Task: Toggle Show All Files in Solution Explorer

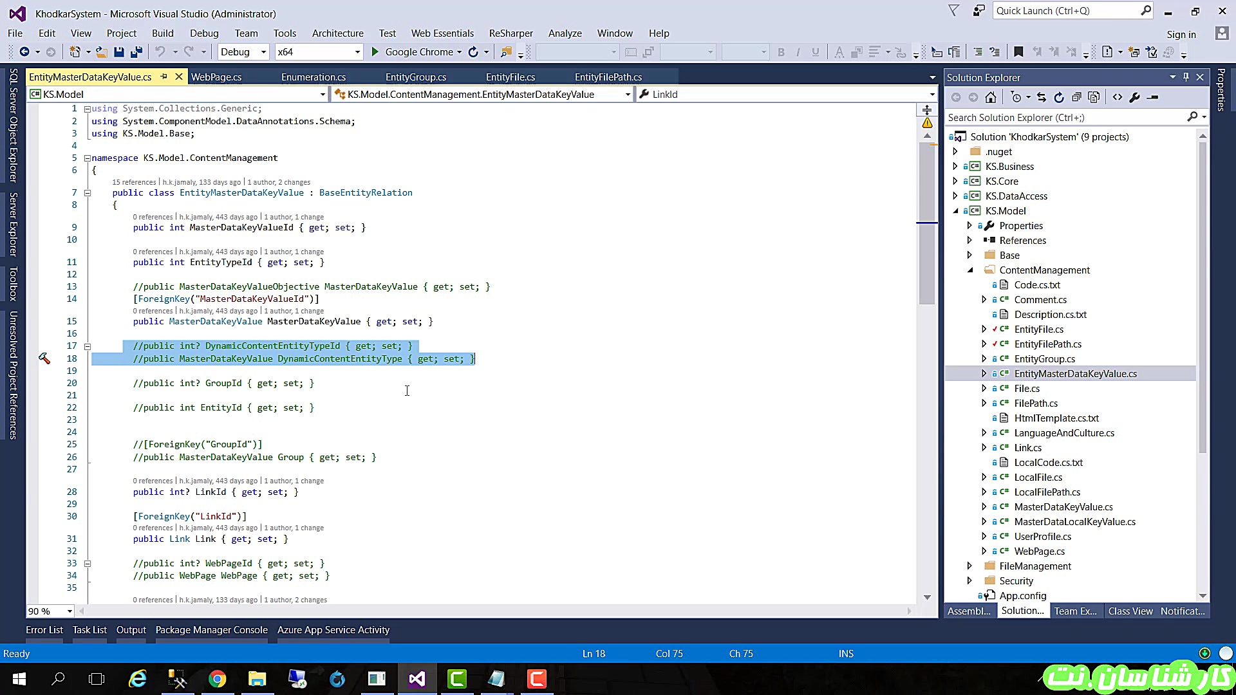Action: click(x=1094, y=97)
